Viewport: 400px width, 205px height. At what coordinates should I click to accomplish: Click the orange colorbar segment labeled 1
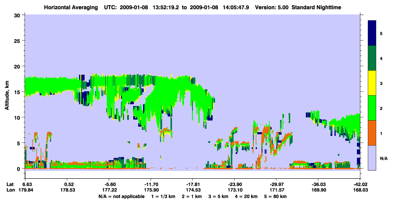(x=372, y=133)
